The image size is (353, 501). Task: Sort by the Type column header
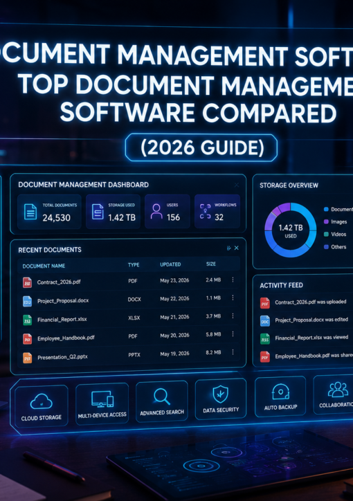pyautogui.click(x=134, y=265)
